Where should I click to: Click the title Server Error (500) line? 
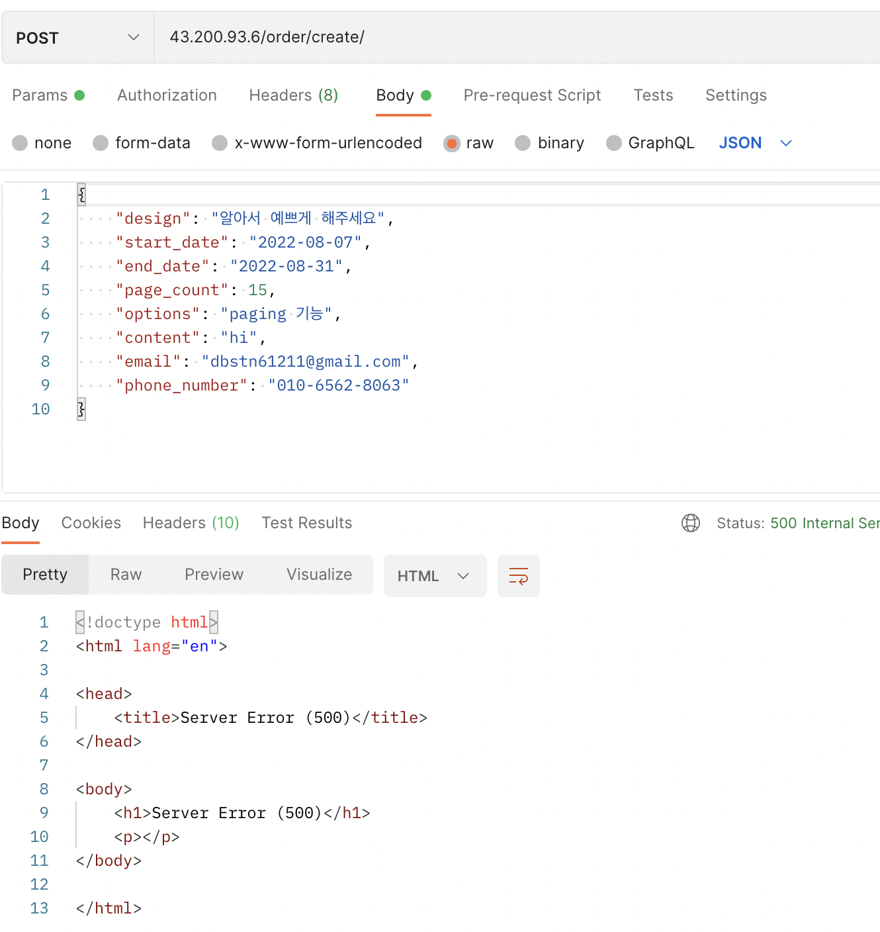coord(271,718)
